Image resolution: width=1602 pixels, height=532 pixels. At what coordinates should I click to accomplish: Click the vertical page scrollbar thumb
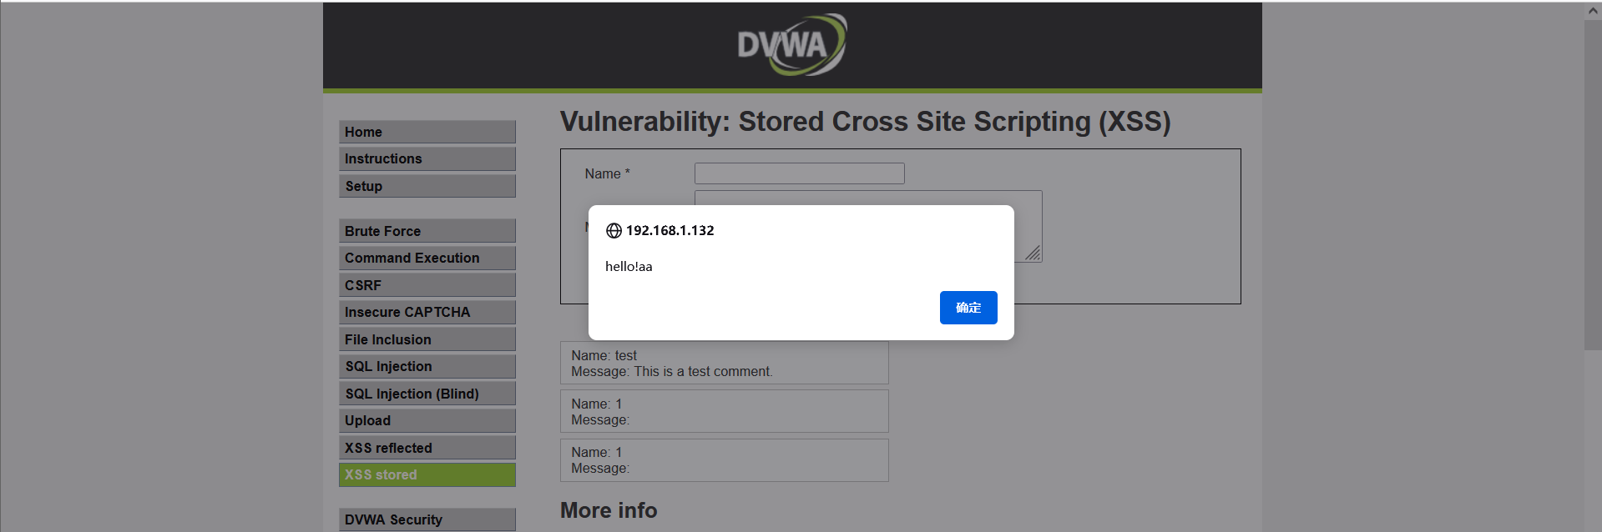coord(1593,185)
